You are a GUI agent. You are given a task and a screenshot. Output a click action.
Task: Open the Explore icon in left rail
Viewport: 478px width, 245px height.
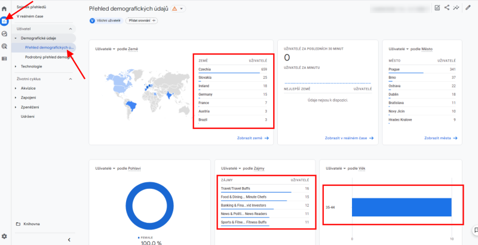[x=4, y=33]
